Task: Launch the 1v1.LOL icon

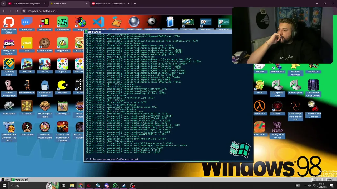Action: pos(45,66)
